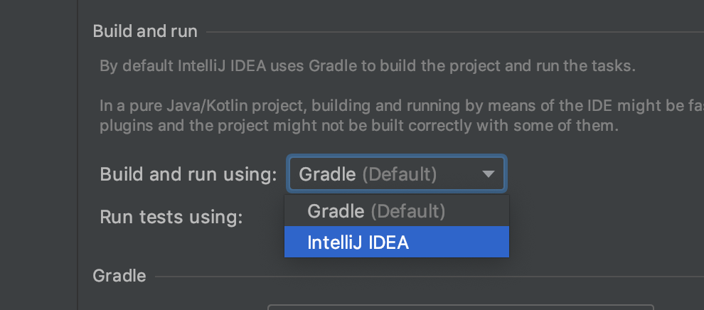Click the Gradle section header
This screenshot has width=704, height=310.
coord(119,276)
